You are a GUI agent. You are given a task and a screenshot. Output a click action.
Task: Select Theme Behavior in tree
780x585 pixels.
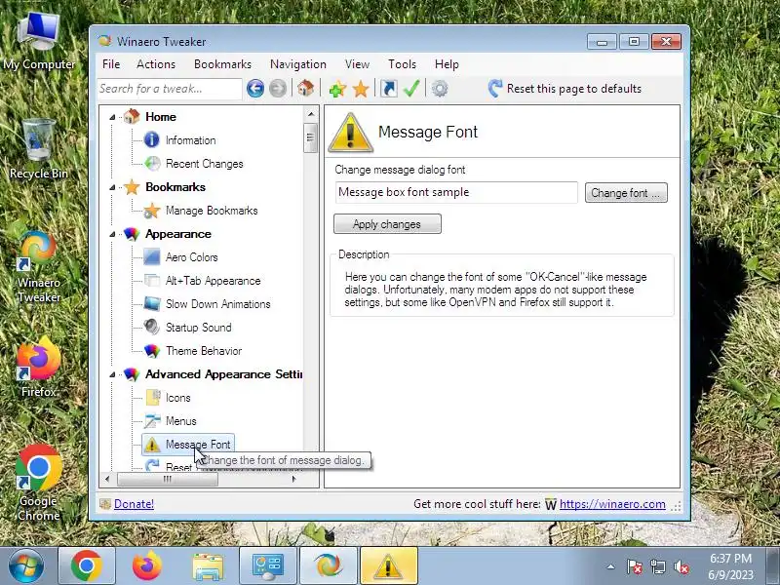click(x=204, y=351)
